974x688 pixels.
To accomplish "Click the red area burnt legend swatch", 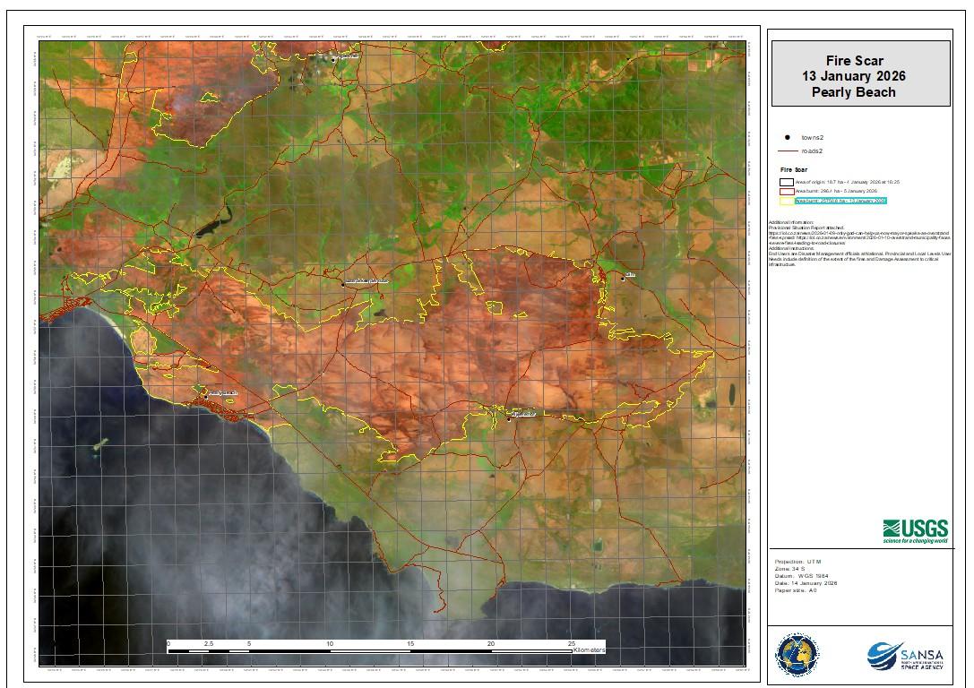I will 788,191.
